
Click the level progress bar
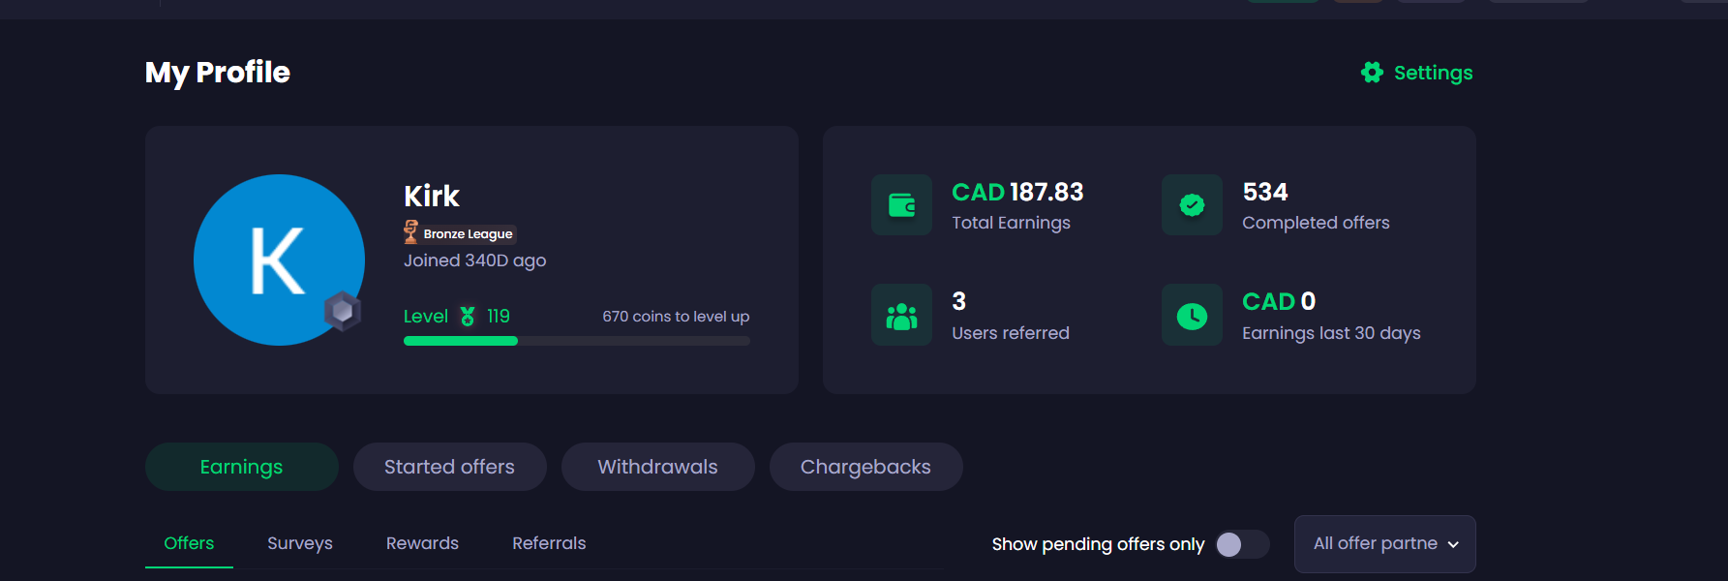coord(576,341)
